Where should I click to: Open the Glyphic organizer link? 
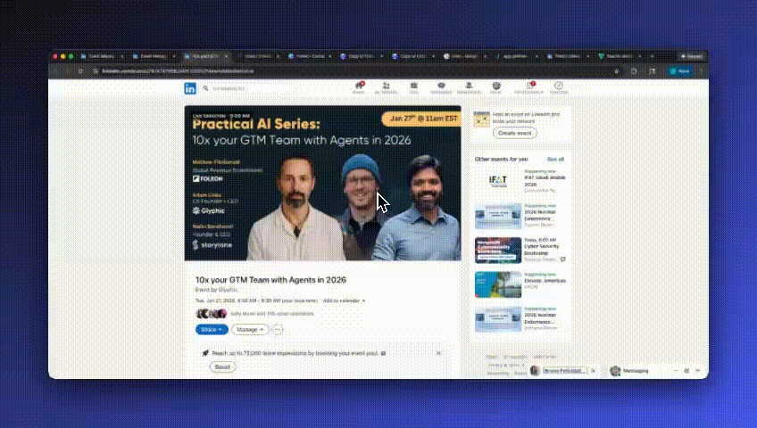(x=228, y=290)
